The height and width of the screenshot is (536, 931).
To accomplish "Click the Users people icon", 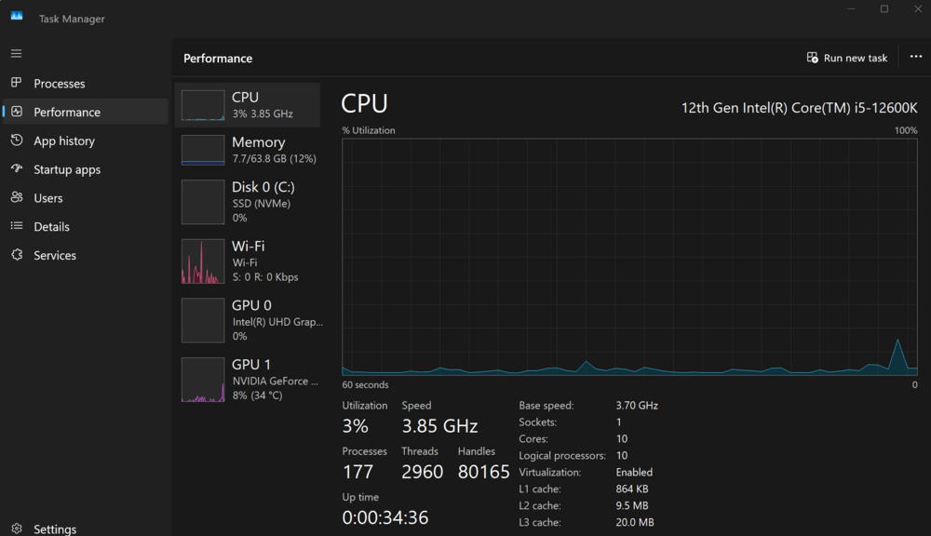I will 17,198.
